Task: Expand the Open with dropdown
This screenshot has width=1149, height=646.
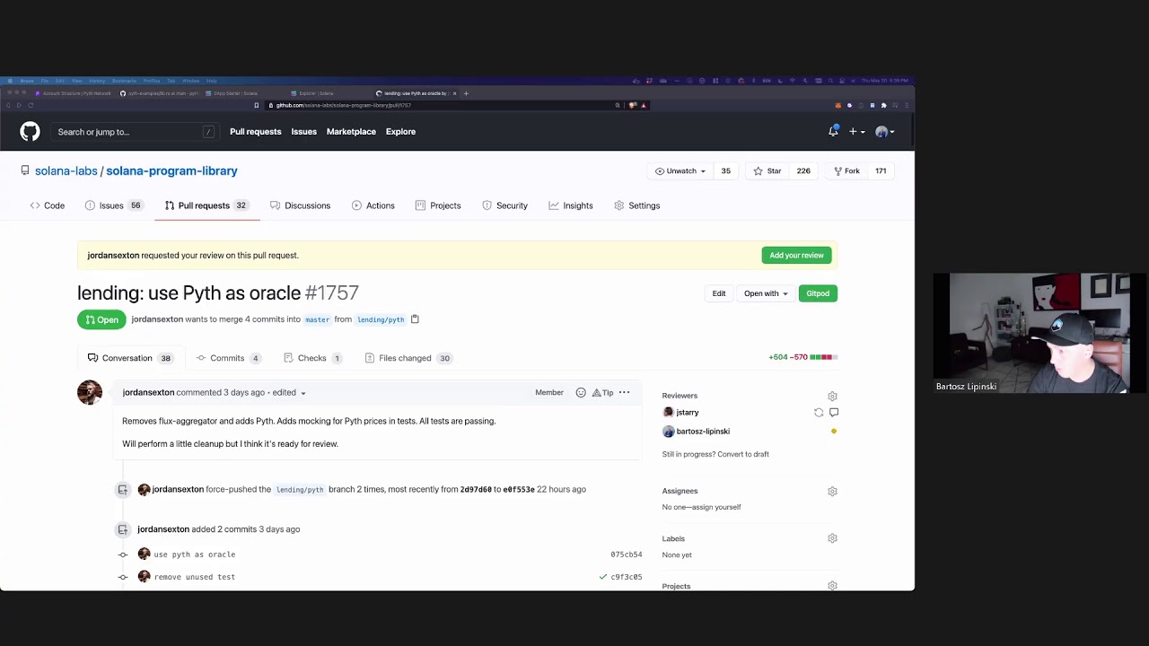Action: pos(766,293)
